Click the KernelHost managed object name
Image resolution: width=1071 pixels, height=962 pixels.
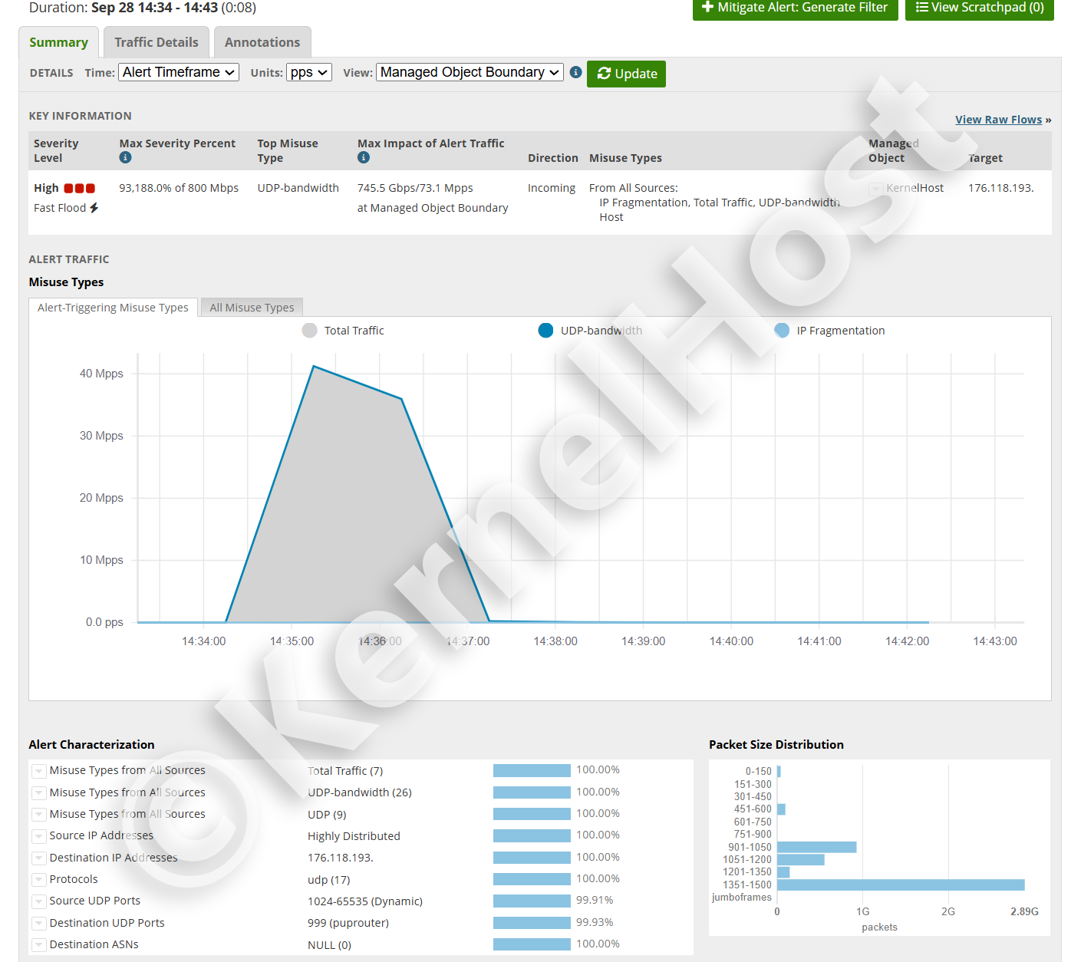click(915, 188)
